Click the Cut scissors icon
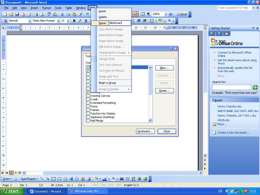Viewport: 260px width, 195px height. [62, 14]
